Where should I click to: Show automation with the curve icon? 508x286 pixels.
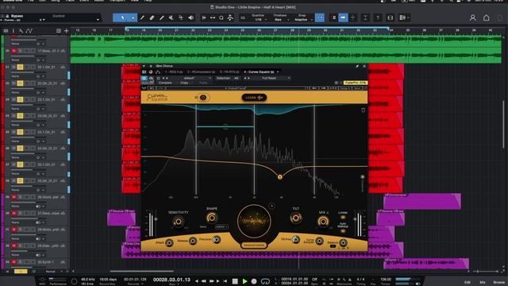tap(29, 31)
